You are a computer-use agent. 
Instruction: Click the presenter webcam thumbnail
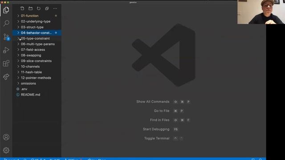click(261, 12)
